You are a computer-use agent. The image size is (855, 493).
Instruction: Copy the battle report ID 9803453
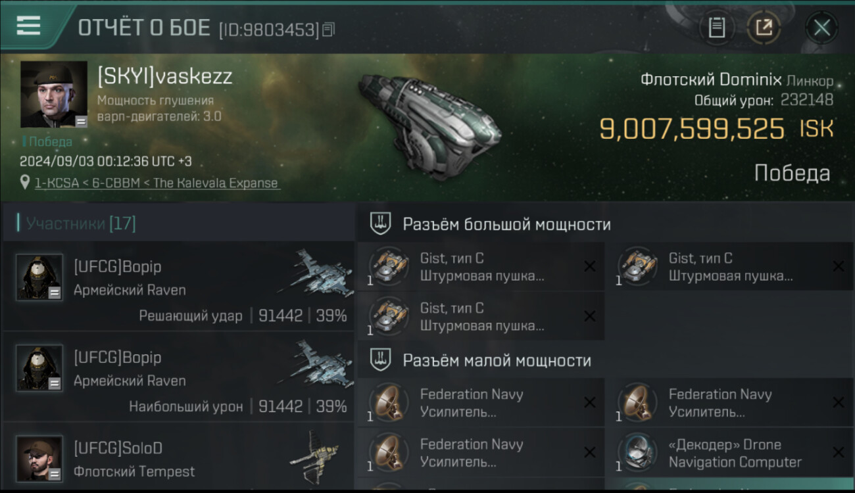(329, 30)
